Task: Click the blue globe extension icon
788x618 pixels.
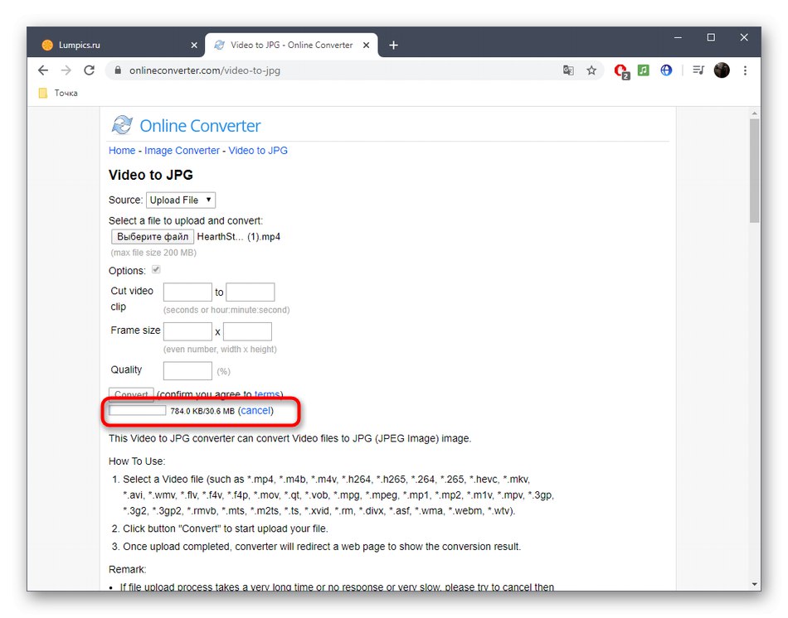Action: 666,70
